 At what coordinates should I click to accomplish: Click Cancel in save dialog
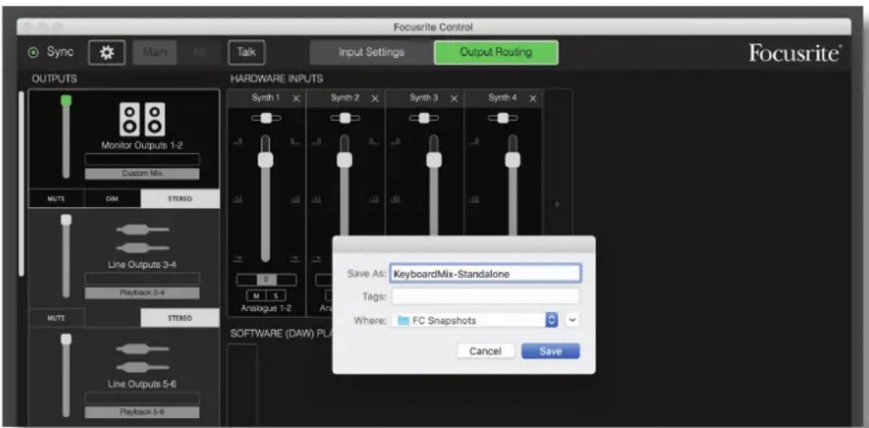click(486, 352)
